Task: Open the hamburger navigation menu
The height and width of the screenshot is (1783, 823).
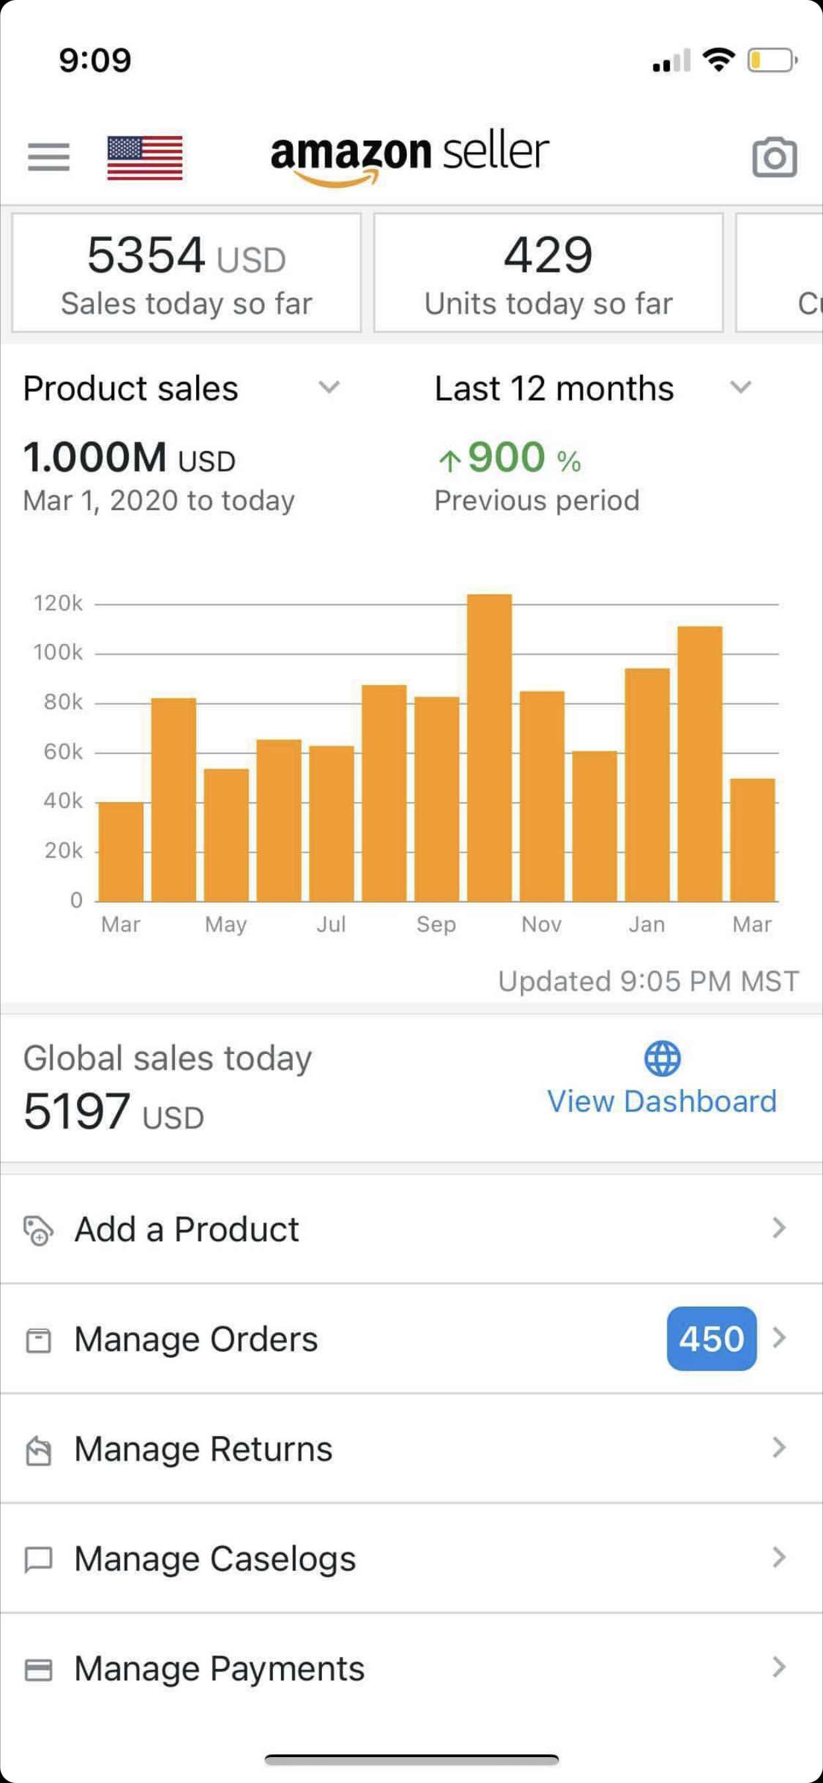Action: [x=48, y=157]
